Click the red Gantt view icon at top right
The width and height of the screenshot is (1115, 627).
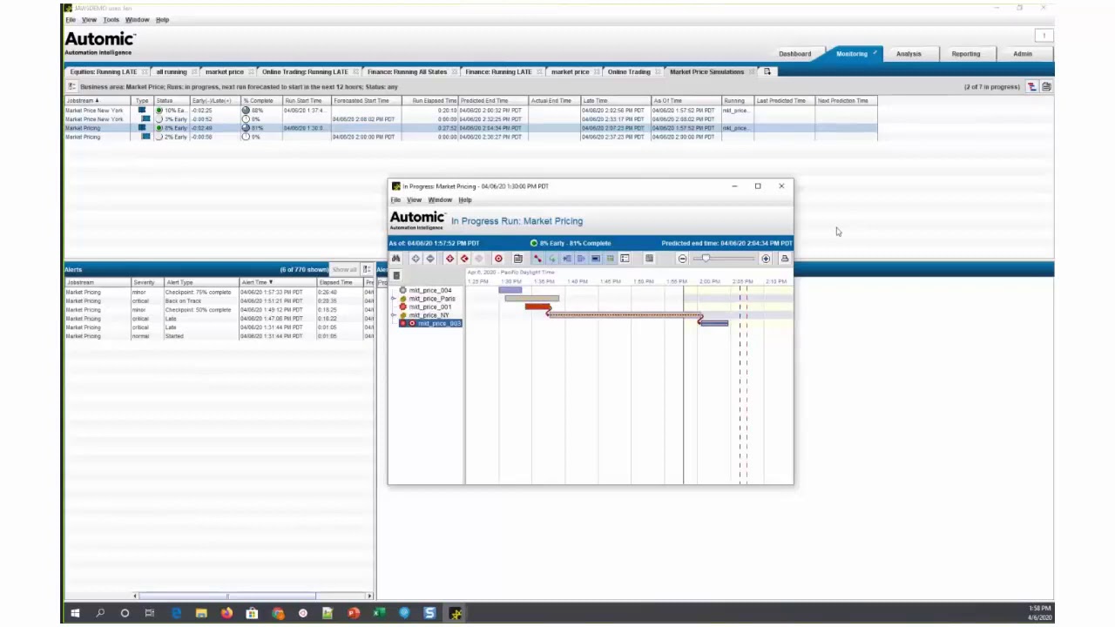[x=1031, y=87]
